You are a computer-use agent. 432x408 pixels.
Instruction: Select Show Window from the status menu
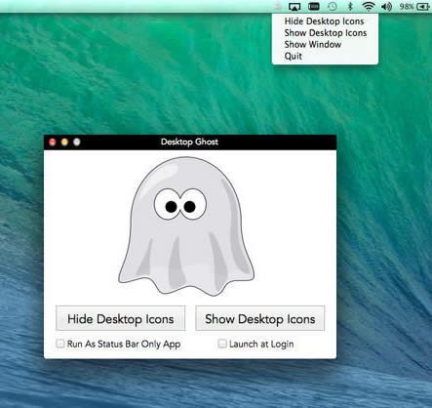click(x=325, y=44)
